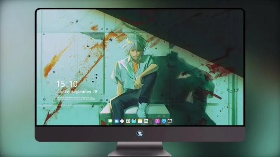This screenshot has height=157, width=280.
Task: Open the Photo Slideshow dock icon
Action: [146, 121]
